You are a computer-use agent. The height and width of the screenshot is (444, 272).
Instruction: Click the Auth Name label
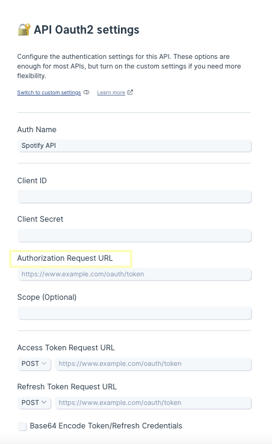[x=37, y=129]
